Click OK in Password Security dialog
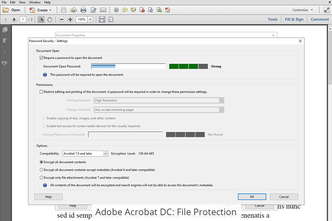This screenshot has height=221, width=332. click(x=252, y=197)
